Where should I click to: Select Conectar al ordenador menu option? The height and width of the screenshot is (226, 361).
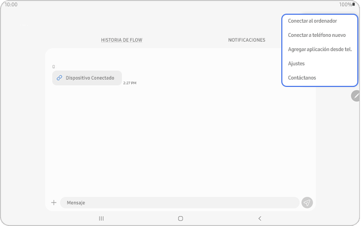312,21
